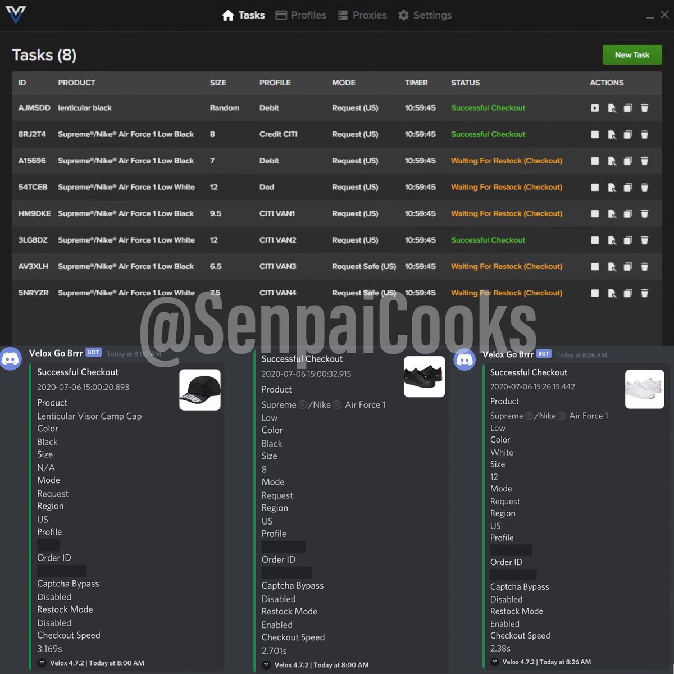
Task: Click checkout speed value 2.701s
Action: click(274, 651)
